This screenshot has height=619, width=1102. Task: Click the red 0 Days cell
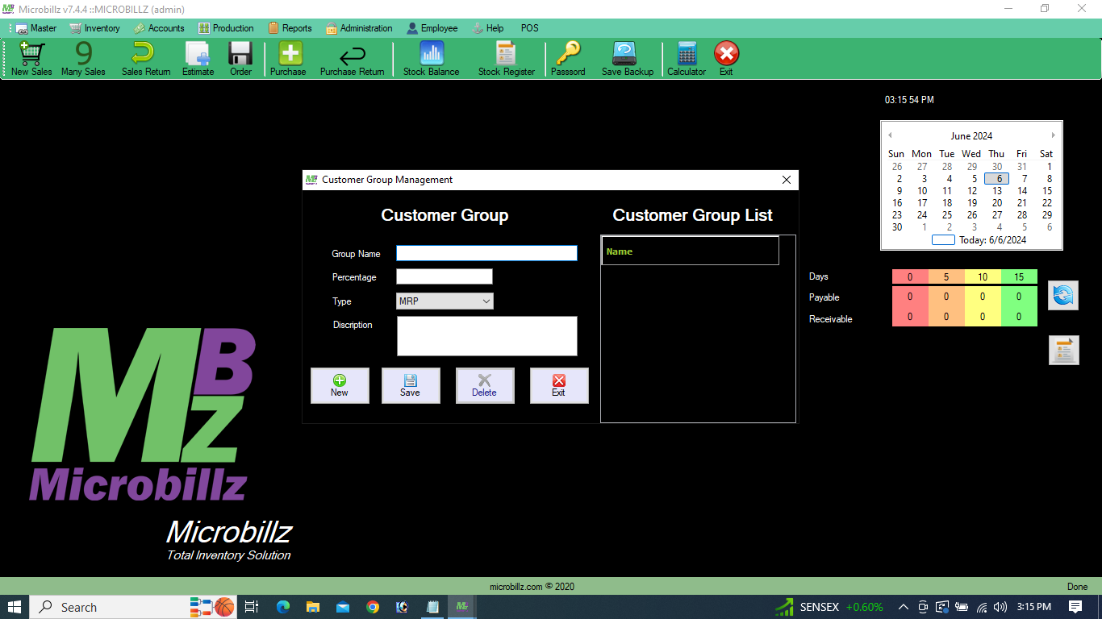[910, 277]
